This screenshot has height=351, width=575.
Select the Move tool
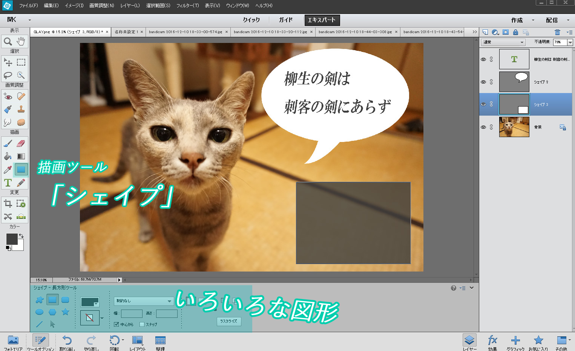(x=8, y=62)
